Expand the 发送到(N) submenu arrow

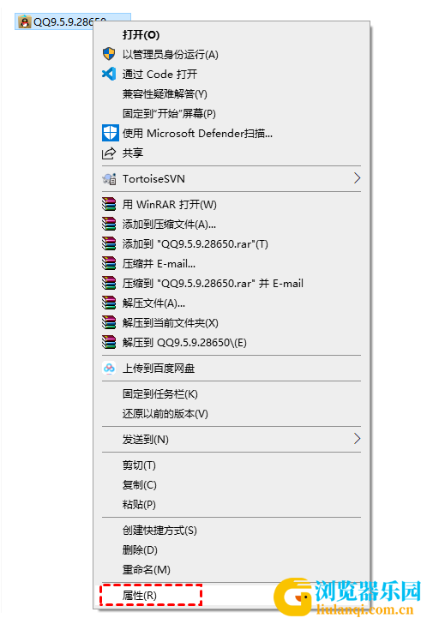point(357,439)
